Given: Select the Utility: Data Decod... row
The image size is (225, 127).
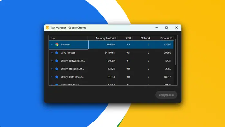Looking at the screenshot, I should (x=111, y=77).
